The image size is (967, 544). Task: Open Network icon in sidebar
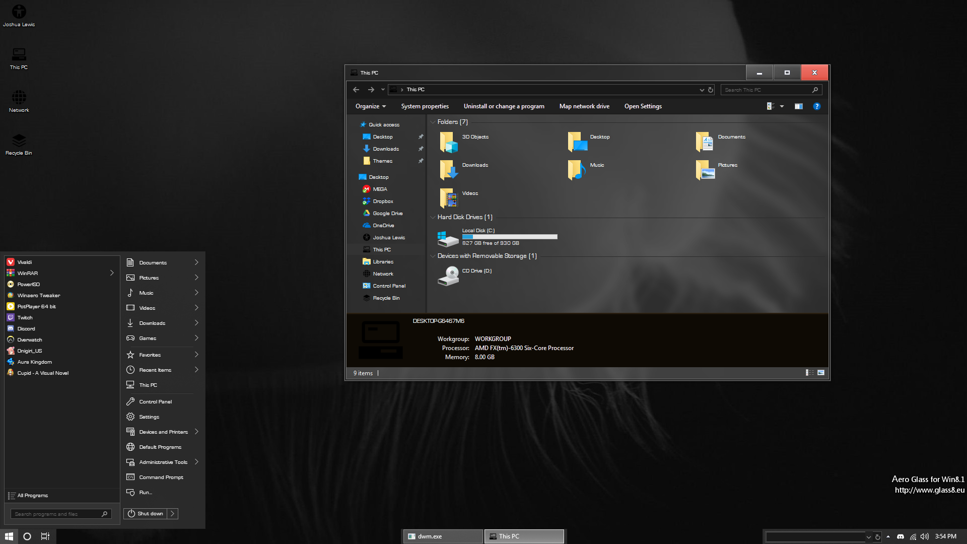[x=383, y=273]
